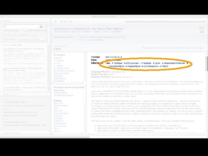Open Creating TextFlow objects related link
Screen dimensions: 208x156
pos(16,102)
